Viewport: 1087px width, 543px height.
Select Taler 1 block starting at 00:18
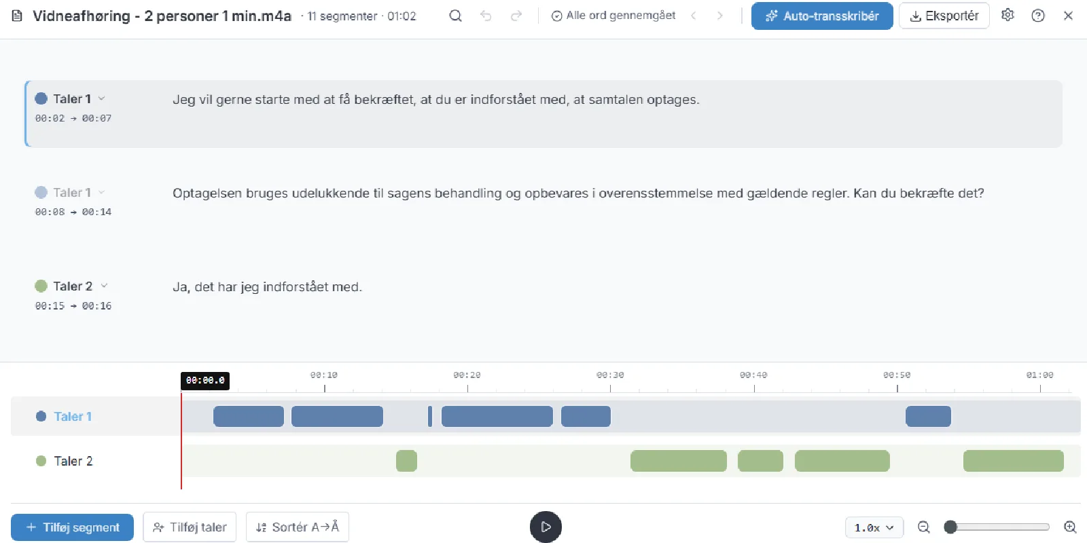[497, 416]
